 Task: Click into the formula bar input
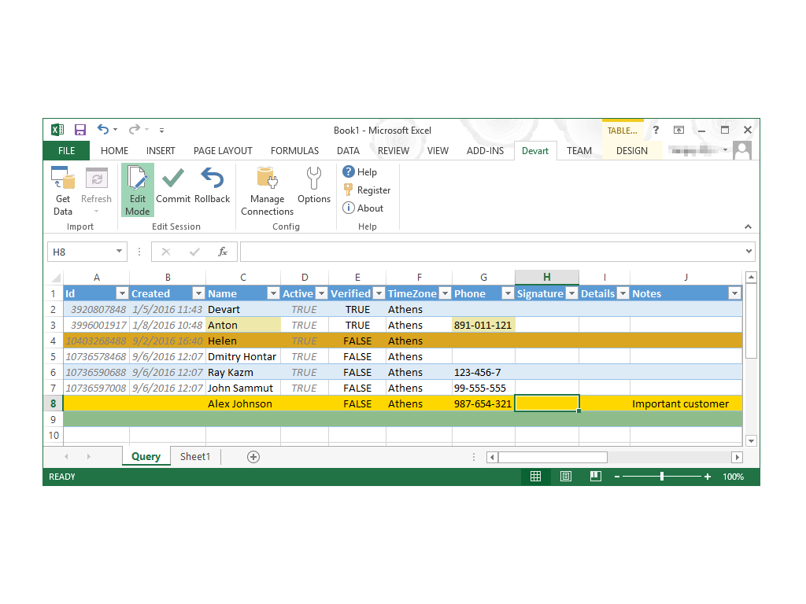click(492, 252)
